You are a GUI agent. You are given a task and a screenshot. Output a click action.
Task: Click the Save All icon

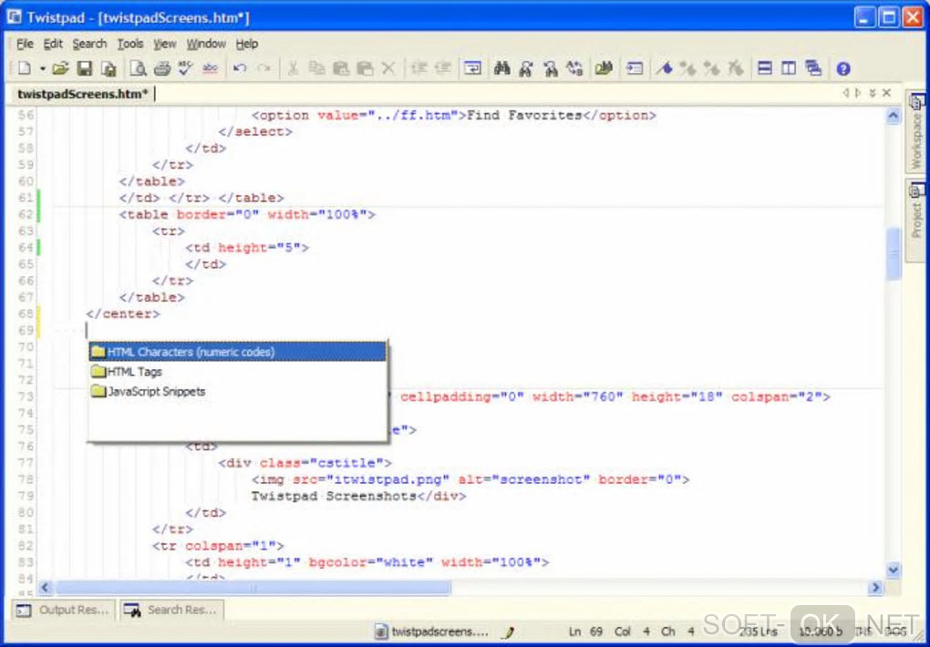click(x=108, y=68)
